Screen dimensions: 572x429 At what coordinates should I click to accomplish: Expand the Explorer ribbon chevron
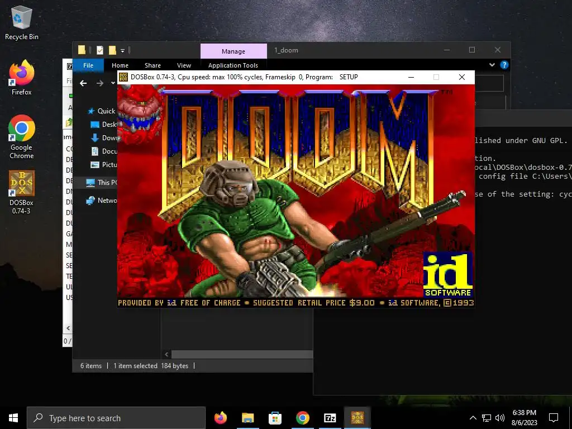coord(492,65)
